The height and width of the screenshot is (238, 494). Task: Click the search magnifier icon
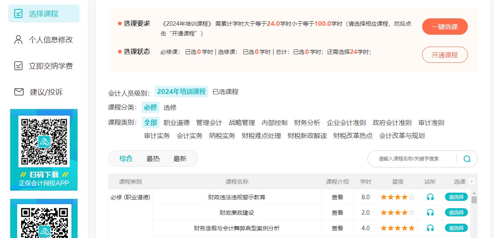coord(467,159)
